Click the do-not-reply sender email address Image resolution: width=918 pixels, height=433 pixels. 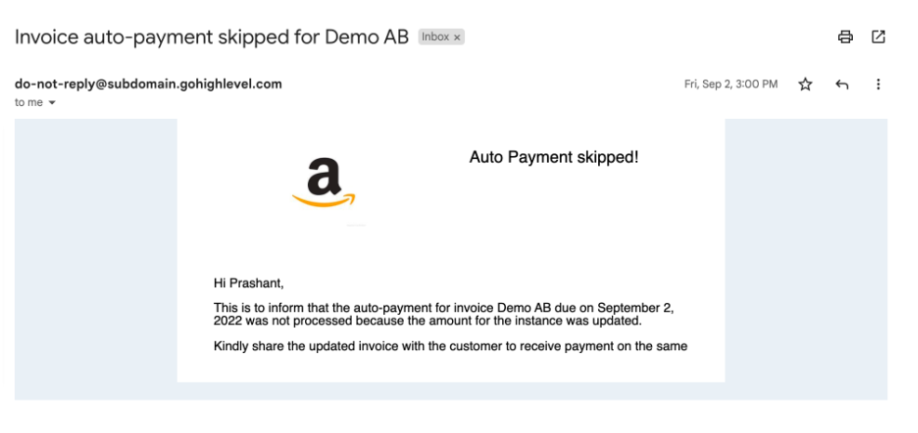click(148, 84)
